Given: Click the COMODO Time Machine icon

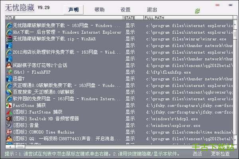Looking at the screenshot, I should click(x=9, y=132).
